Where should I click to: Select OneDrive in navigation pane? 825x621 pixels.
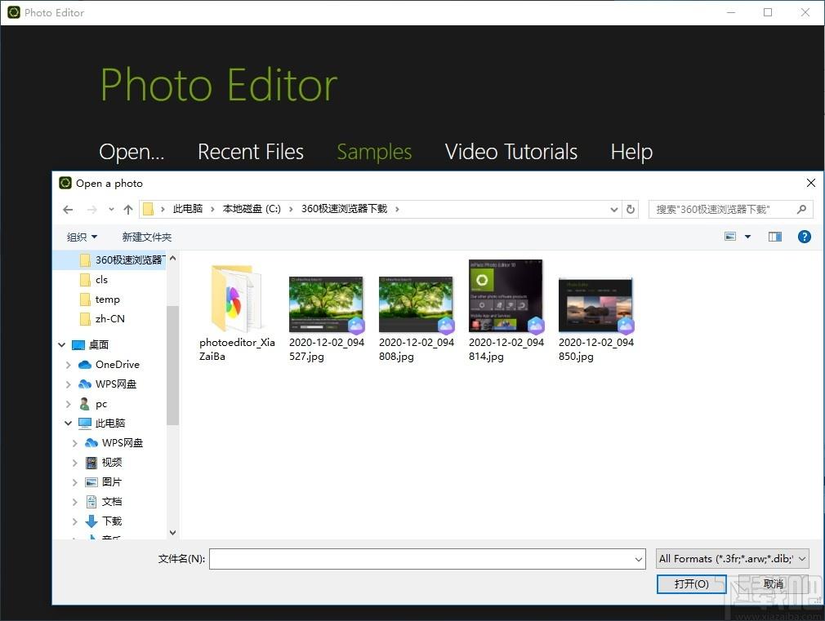coord(109,365)
